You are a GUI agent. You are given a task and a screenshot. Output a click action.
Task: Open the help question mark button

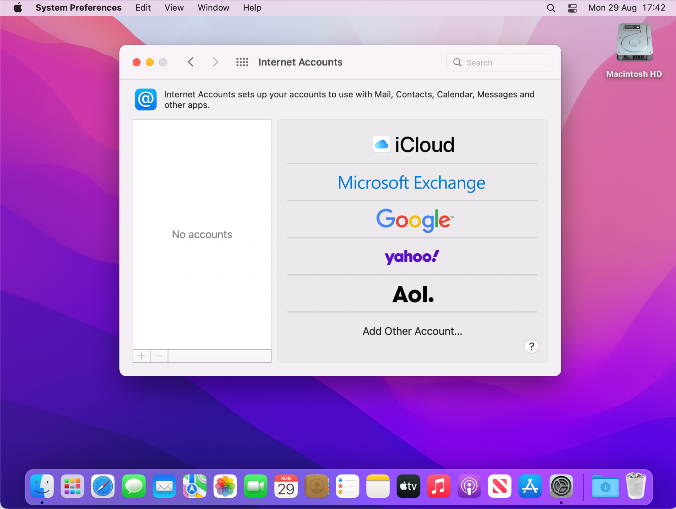click(531, 346)
